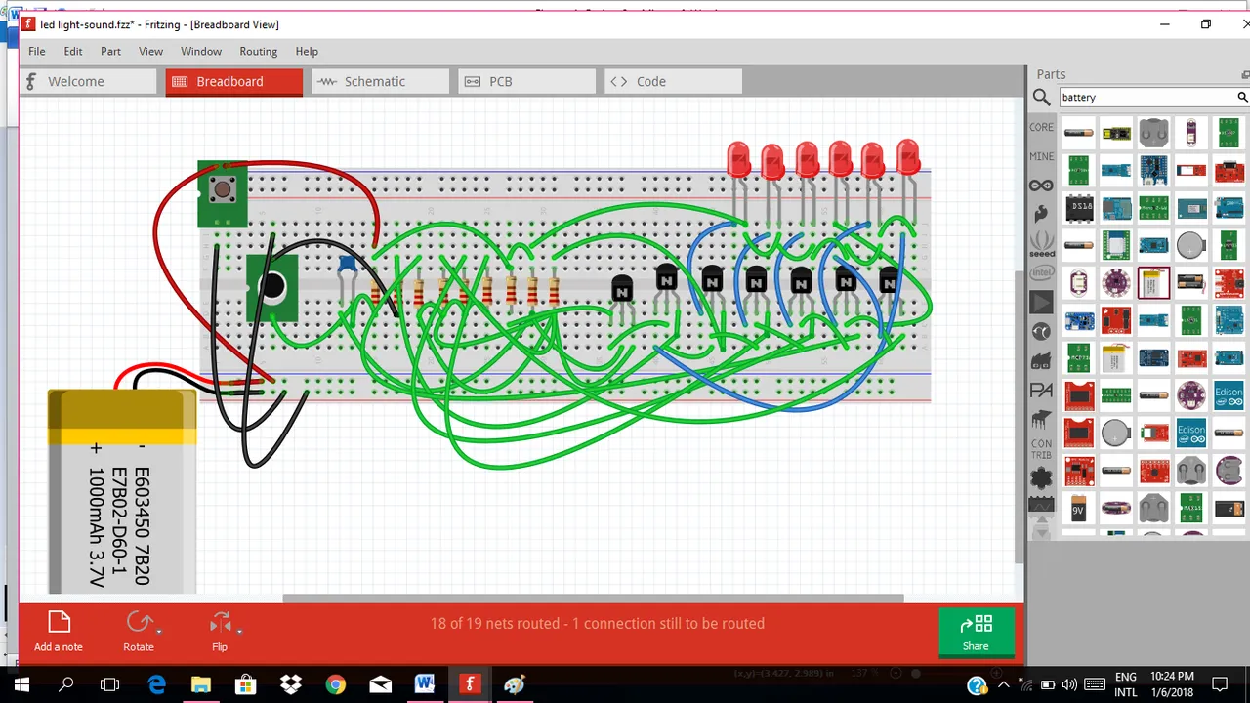
Task: Select the blue capacitor on the breadboard
Action: [347, 264]
